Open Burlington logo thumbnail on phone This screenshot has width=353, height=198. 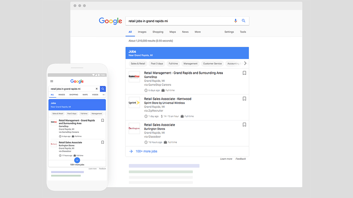(54, 144)
